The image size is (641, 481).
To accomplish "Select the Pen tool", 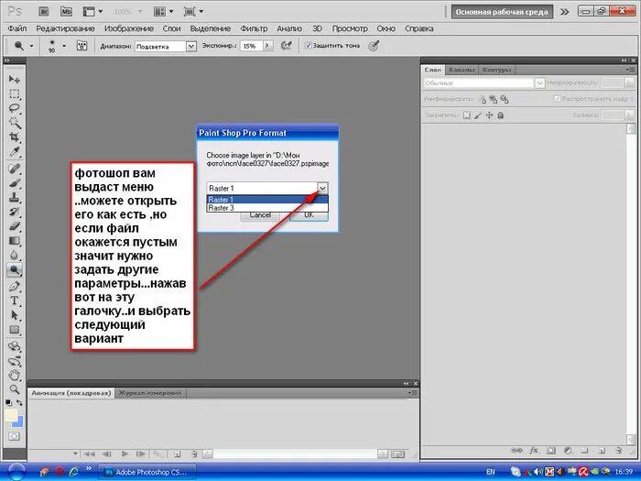I will coord(15,286).
